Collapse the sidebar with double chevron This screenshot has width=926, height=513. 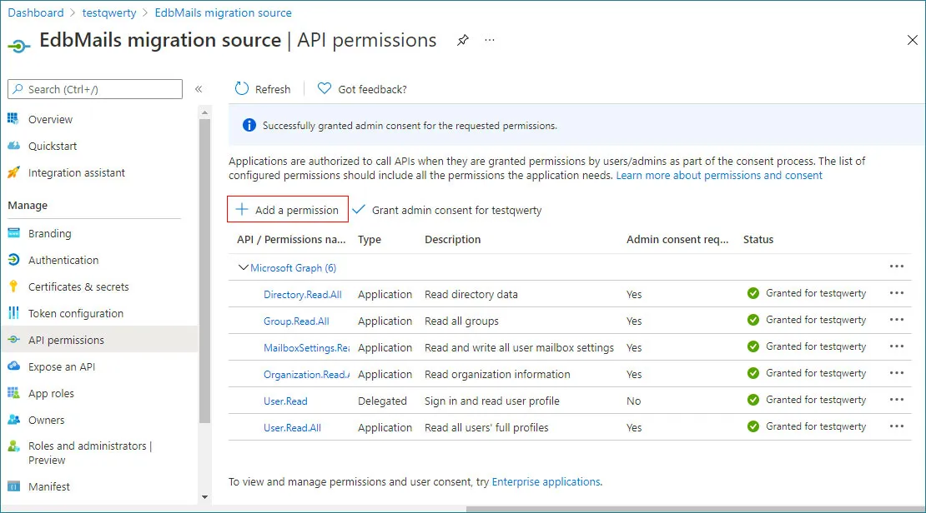(199, 89)
